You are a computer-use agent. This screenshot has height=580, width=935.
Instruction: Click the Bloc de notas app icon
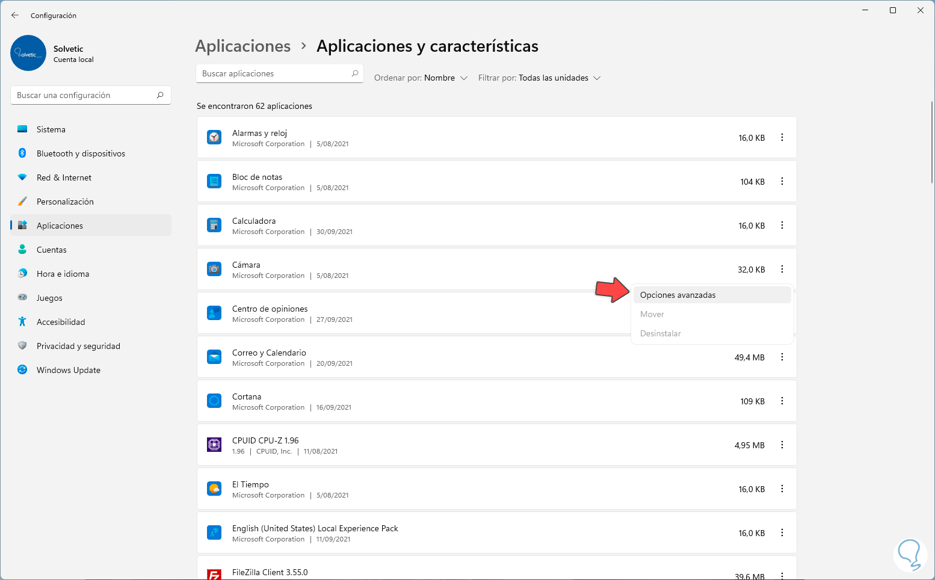[214, 181]
